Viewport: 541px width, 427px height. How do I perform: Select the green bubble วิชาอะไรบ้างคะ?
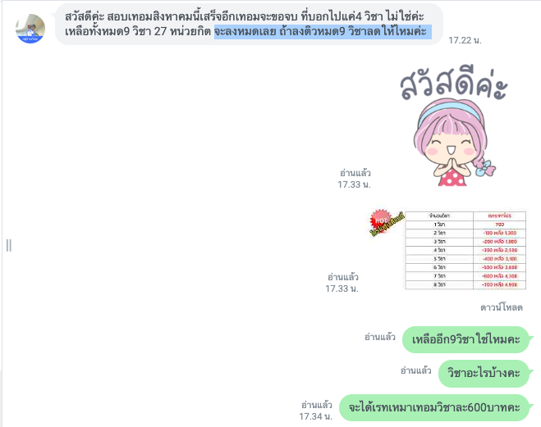click(484, 373)
